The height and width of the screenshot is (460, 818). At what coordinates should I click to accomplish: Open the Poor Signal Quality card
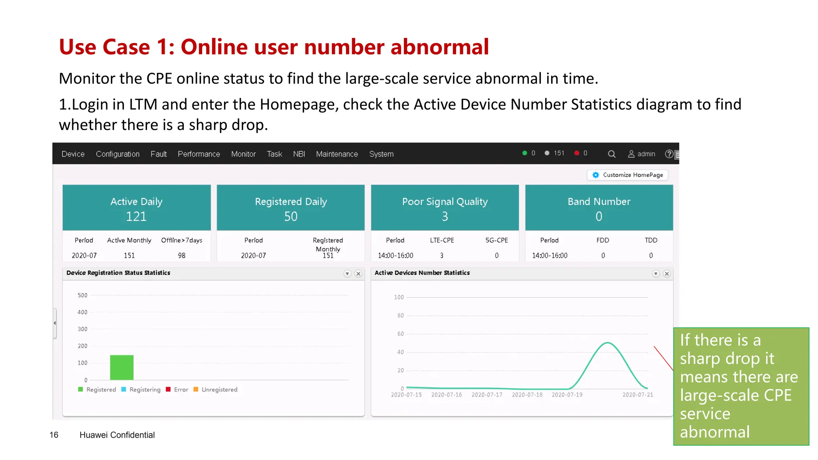445,208
